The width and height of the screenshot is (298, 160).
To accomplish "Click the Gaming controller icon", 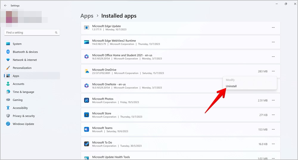I will [x=8, y=100].
